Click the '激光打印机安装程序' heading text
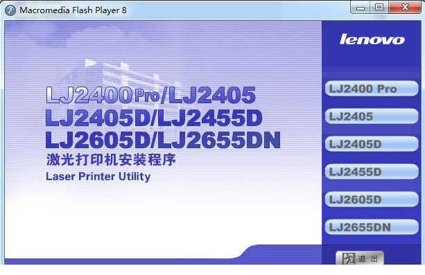Viewport: 425px width, 275px height. coord(111,159)
